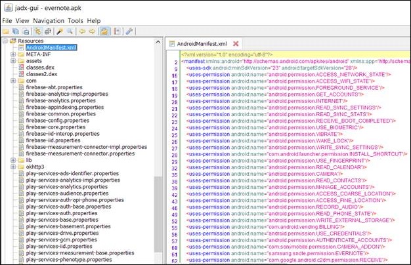The image size is (411, 265).
Task: Click the Export as gradle project icon
Action: click(26, 31)
